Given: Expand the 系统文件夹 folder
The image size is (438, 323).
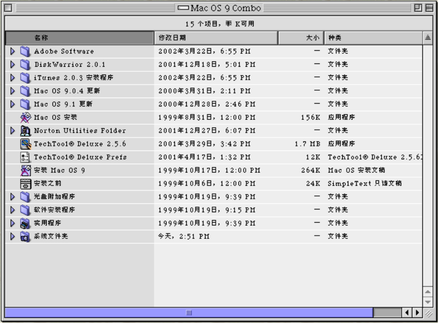Looking at the screenshot, I should pos(12,237).
